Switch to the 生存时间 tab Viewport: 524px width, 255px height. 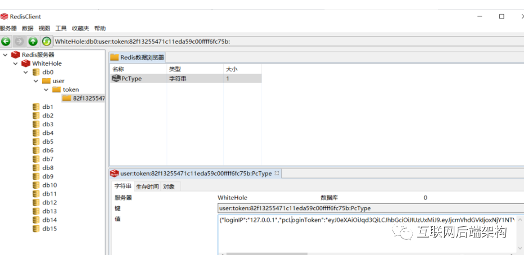[147, 186]
